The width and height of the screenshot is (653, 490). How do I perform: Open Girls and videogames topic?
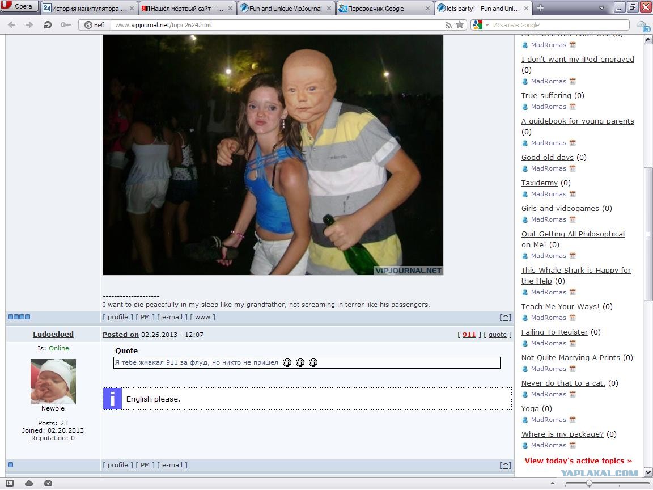pyautogui.click(x=560, y=208)
